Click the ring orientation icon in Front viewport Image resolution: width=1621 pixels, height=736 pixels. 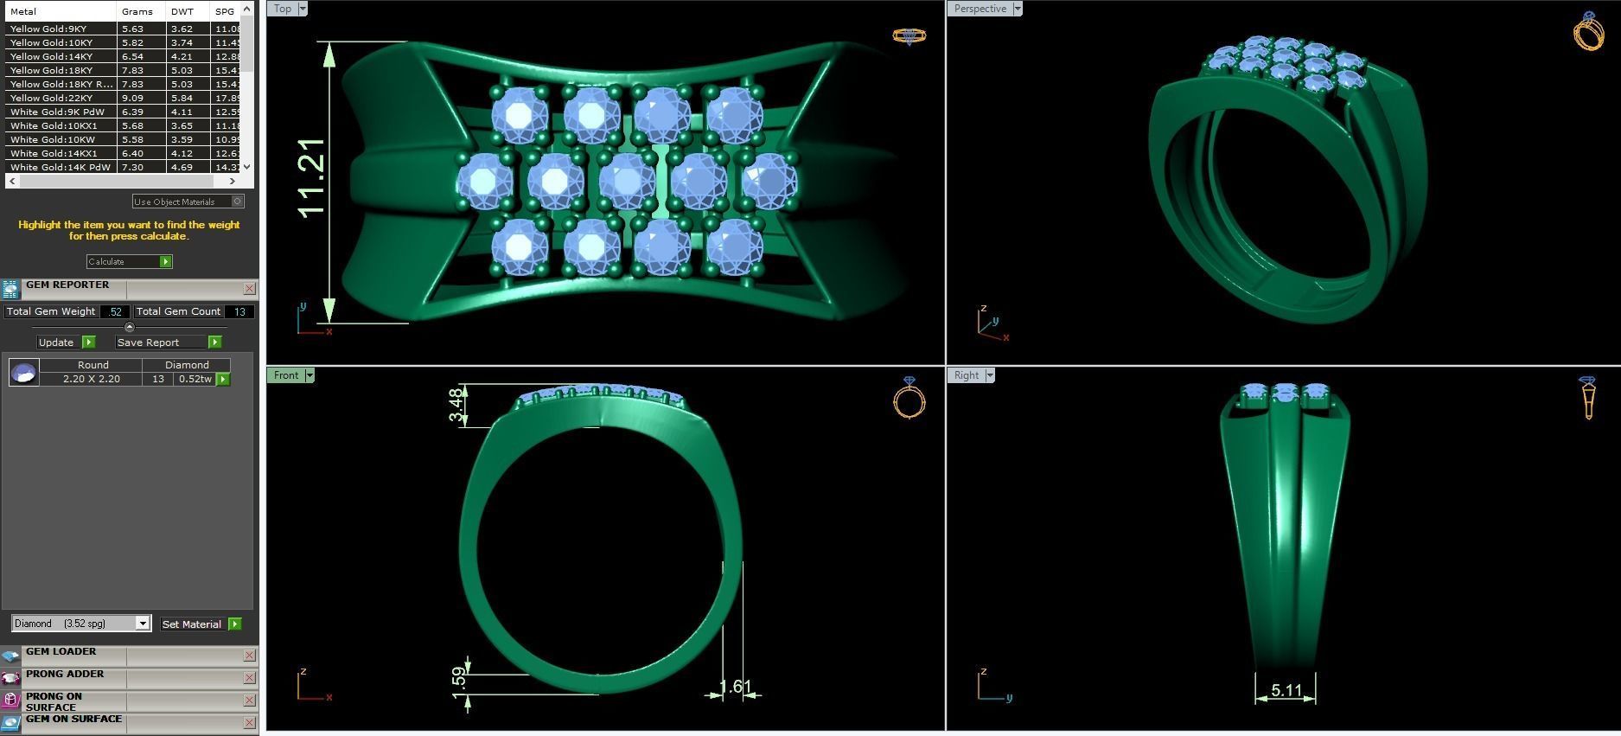[909, 398]
